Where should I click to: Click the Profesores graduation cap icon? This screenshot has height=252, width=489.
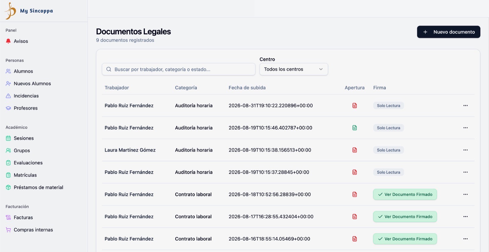coord(8,108)
